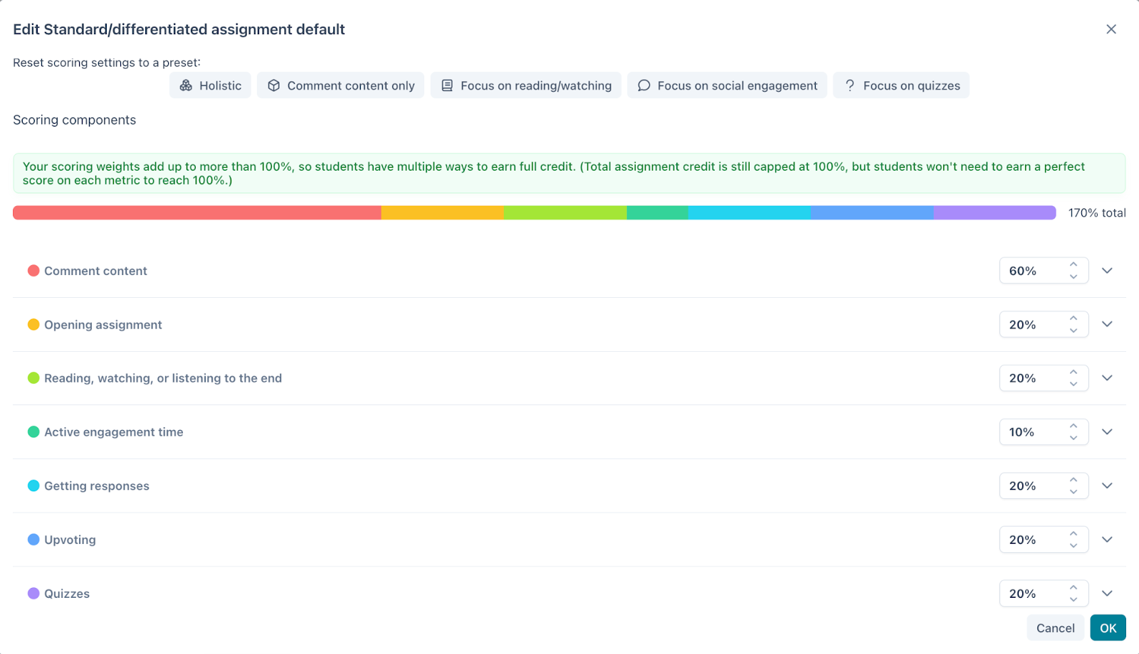The height and width of the screenshot is (654, 1139).
Task: Expand the Active engagement time options
Action: click(1107, 432)
